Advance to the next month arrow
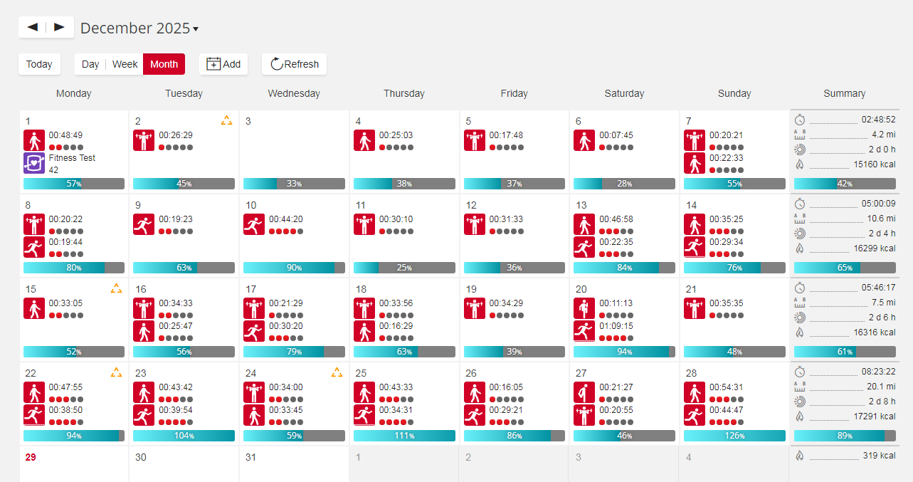This screenshot has height=482, width=913. point(59,27)
